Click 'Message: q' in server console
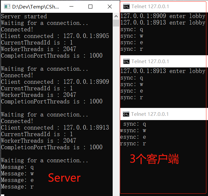 click(17, 167)
